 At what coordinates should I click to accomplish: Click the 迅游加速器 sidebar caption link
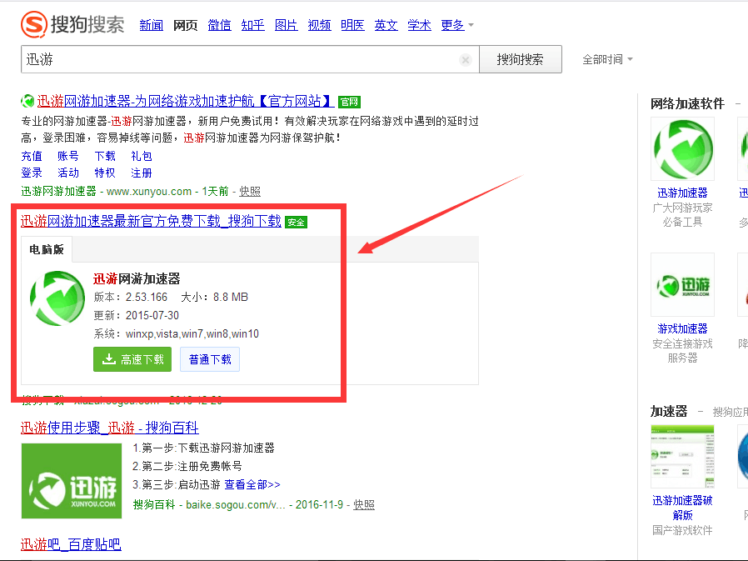683,193
